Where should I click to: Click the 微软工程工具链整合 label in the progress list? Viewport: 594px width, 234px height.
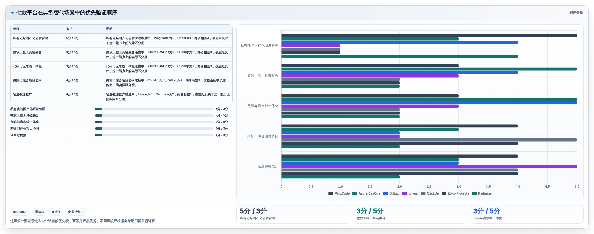pos(25,116)
